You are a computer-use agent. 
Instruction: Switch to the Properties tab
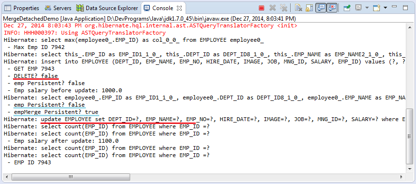(x=22, y=8)
